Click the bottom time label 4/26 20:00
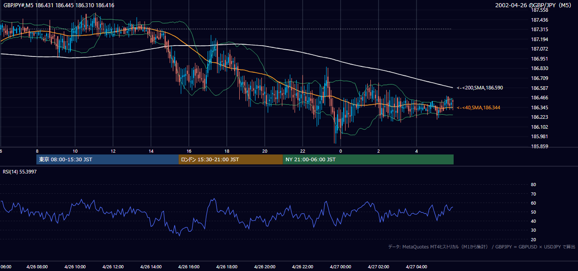The image size is (578, 271). (x=265, y=267)
